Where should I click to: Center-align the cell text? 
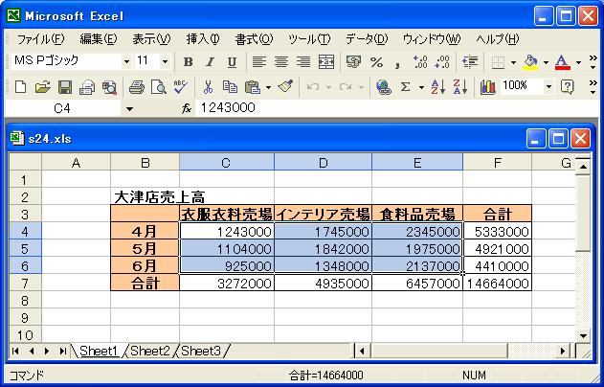(281, 62)
